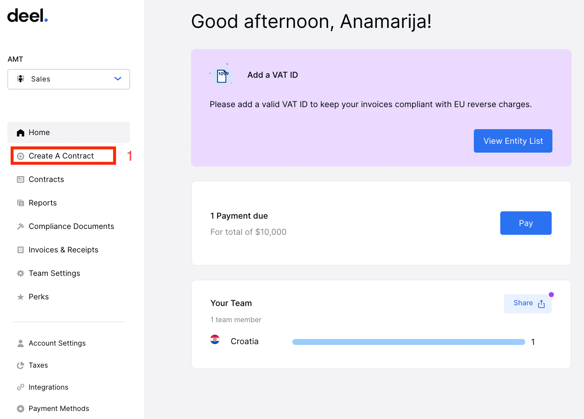Click the Croatia flag icon

click(215, 340)
